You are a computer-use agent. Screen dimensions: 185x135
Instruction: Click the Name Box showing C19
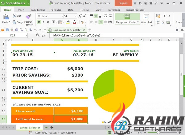click(18, 35)
